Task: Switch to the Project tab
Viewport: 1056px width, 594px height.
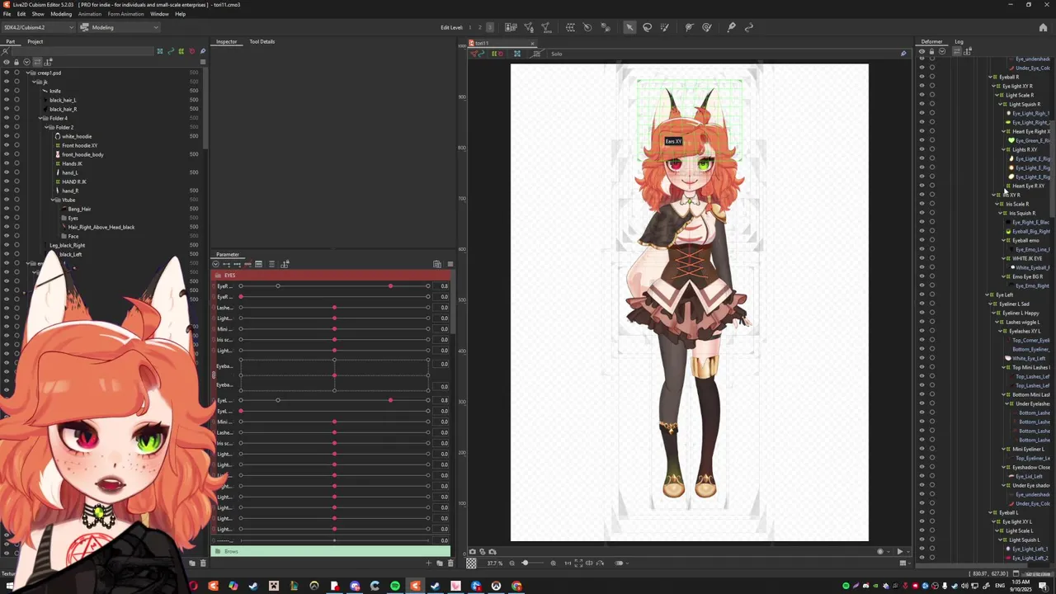Action: pyautogui.click(x=35, y=41)
